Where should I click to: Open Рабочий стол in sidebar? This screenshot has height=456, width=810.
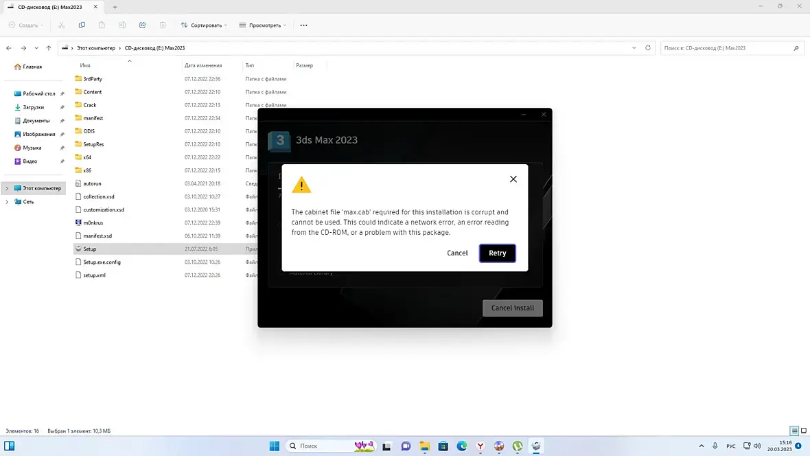click(x=35, y=93)
